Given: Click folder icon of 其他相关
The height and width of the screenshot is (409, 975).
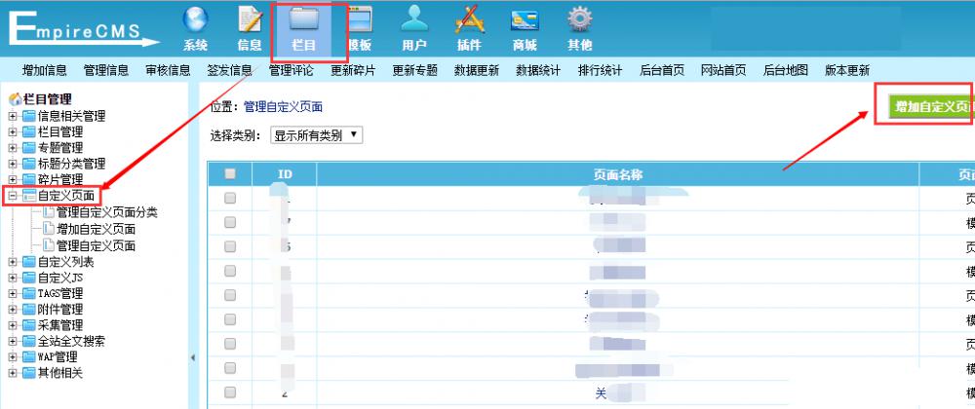Looking at the screenshot, I should coord(29,373).
